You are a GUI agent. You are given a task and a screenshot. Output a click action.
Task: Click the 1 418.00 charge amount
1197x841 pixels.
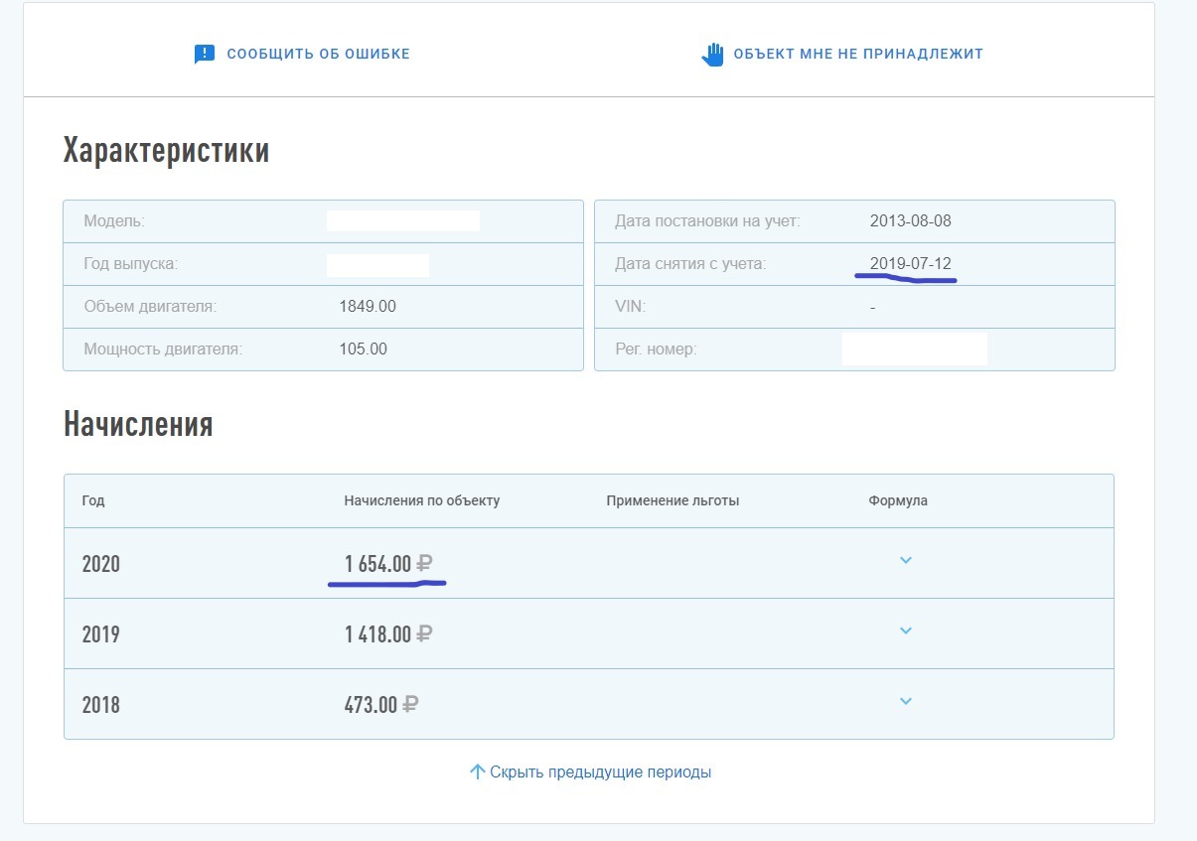(377, 634)
